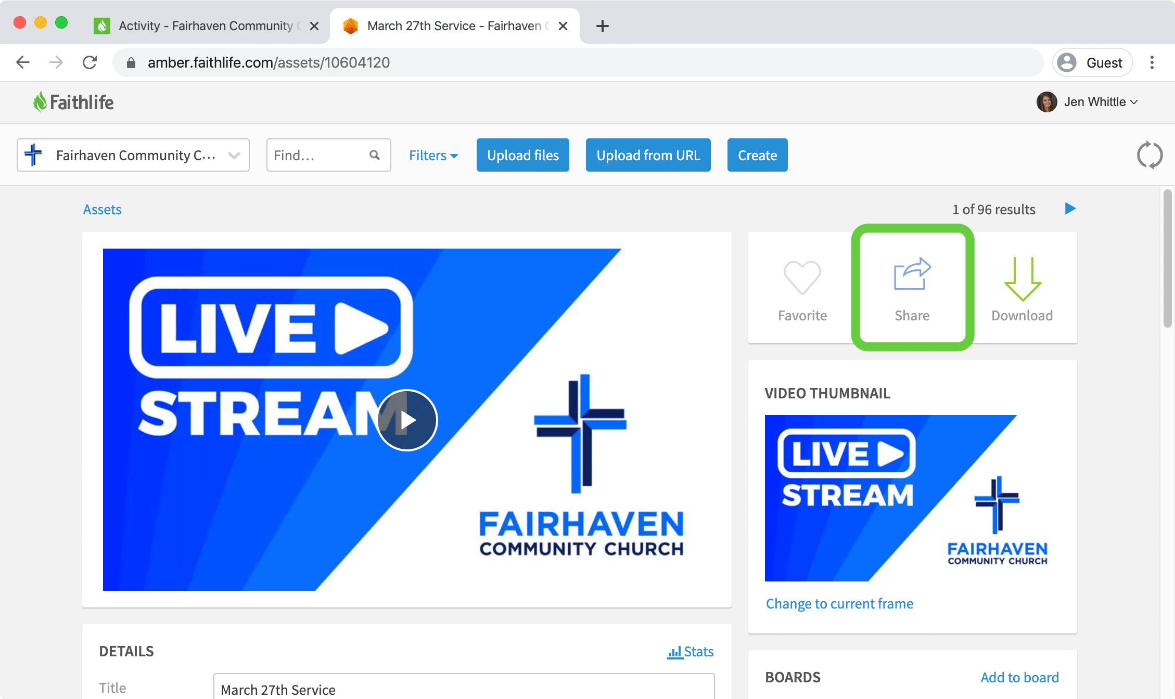The image size is (1175, 699).
Task: Close the March 27th Service tab
Action: click(x=563, y=26)
